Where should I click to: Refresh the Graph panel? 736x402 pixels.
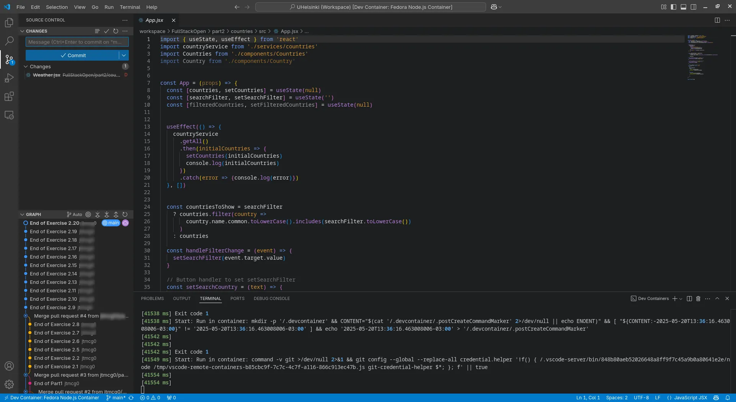125,214
